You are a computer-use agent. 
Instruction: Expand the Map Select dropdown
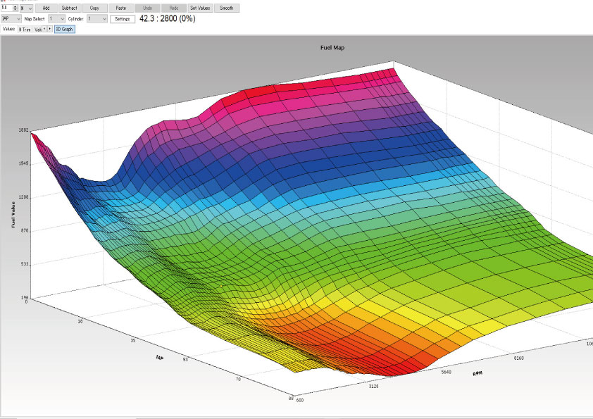coord(57,19)
